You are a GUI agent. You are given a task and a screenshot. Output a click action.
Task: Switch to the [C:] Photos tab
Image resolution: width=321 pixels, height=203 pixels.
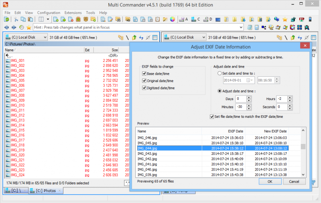(45, 191)
